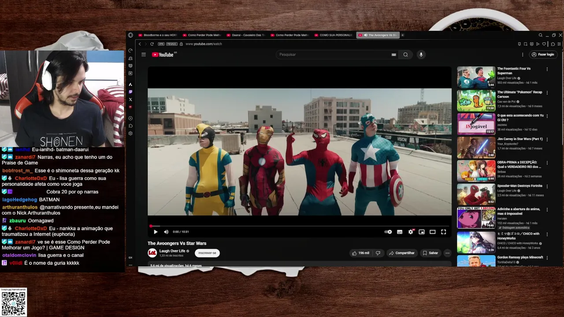The width and height of the screenshot is (564, 317).
Task: Open Twitch in Opera sidebar
Action: pyautogui.click(x=130, y=92)
